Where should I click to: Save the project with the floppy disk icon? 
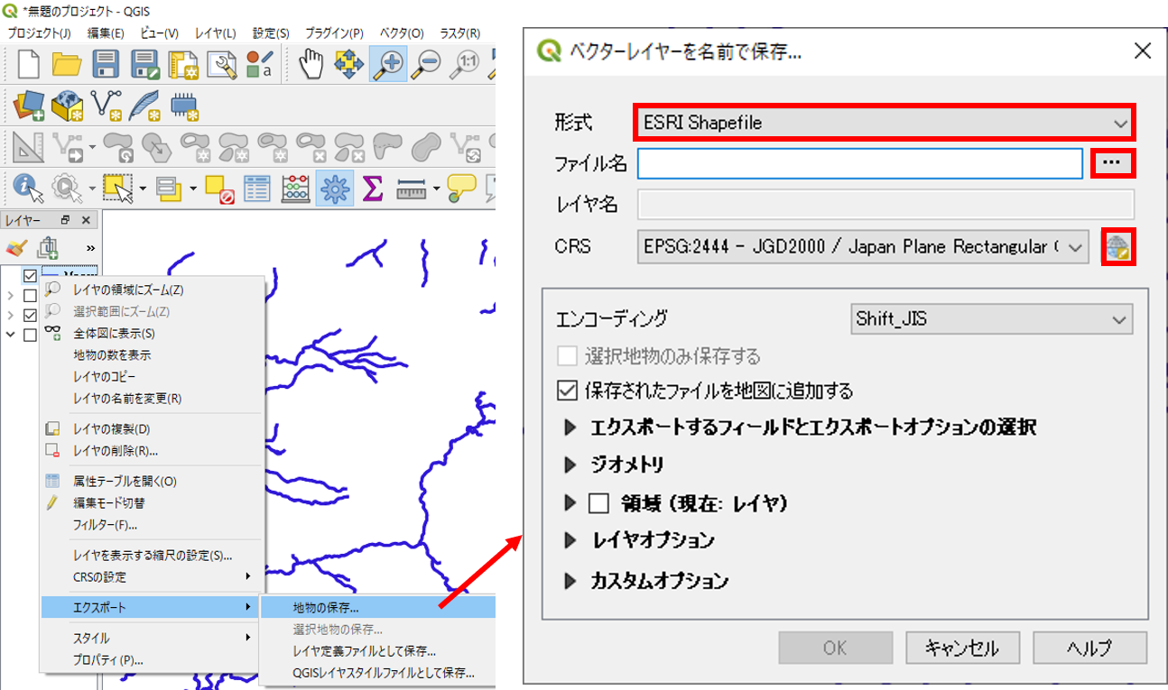pyautogui.click(x=107, y=63)
